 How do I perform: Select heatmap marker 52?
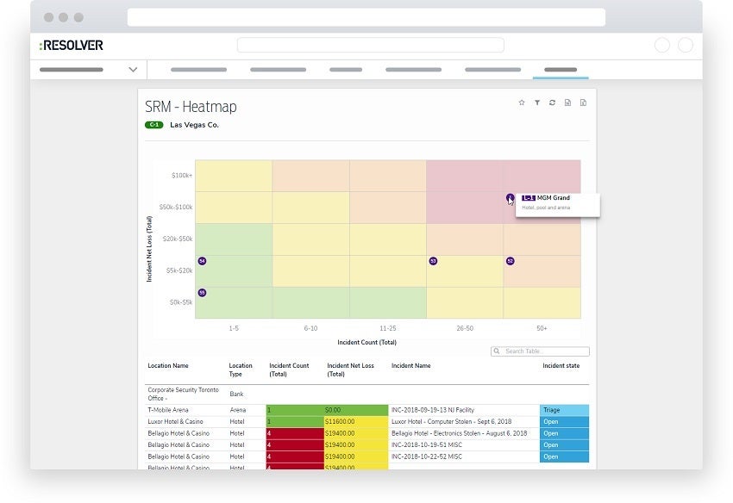click(510, 260)
